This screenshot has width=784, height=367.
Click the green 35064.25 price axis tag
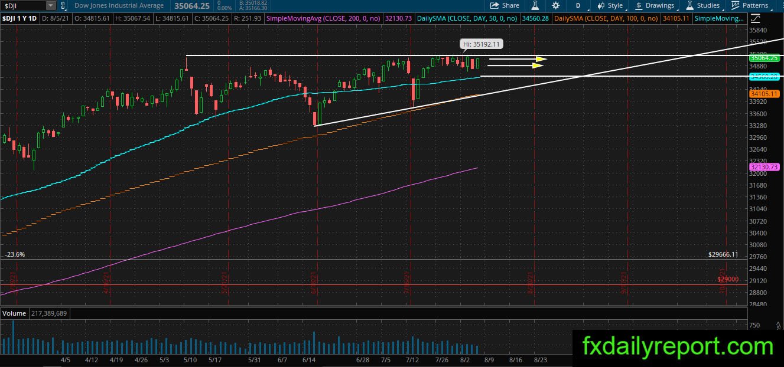point(764,58)
